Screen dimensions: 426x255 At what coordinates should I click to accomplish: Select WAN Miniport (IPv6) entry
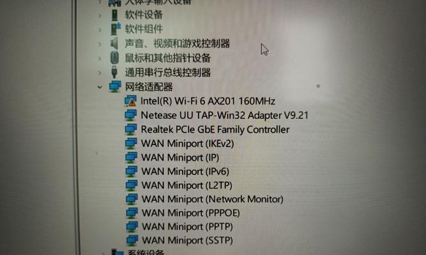(x=177, y=171)
